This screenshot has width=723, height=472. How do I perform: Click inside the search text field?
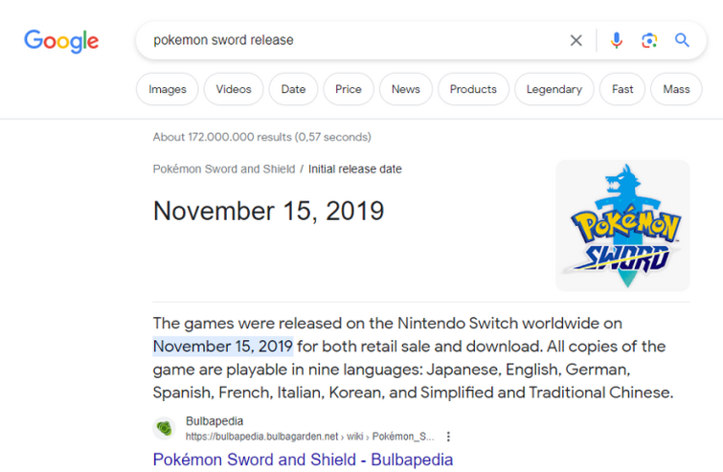pyautogui.click(x=355, y=40)
